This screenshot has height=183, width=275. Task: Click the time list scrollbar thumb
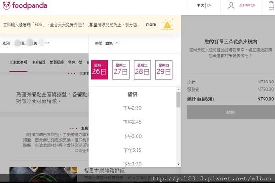pos(178,99)
